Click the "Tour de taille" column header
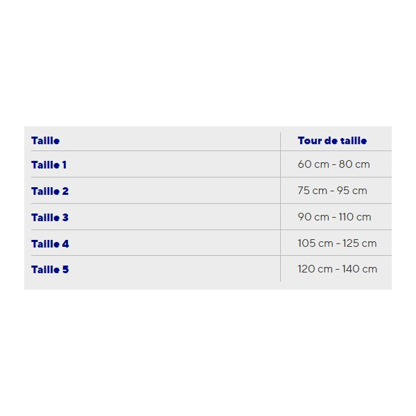The image size is (416, 416). 332,141
